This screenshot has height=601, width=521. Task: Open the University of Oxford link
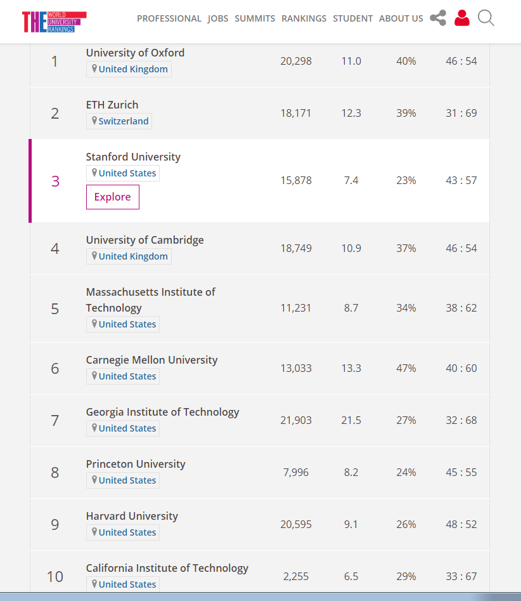135,53
